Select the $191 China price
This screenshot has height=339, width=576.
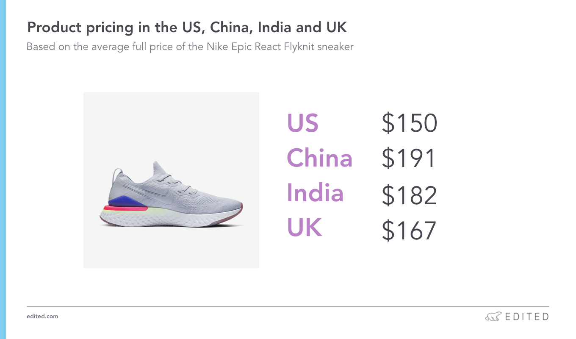point(409,158)
